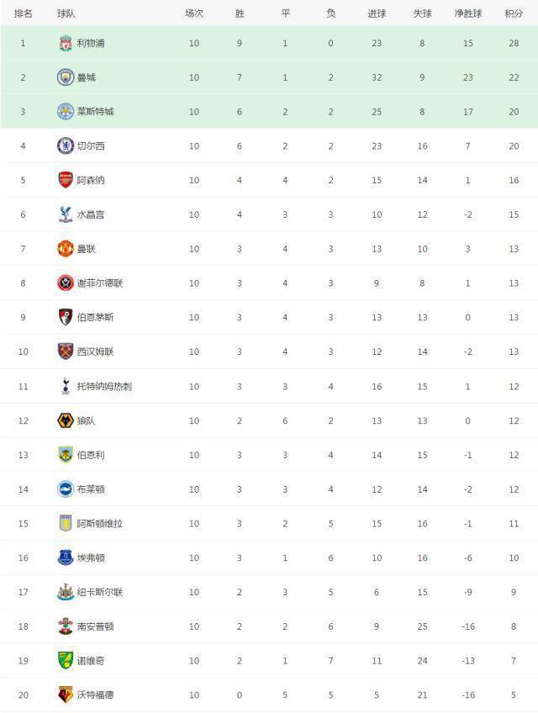Click the Norwich City canary crest
This screenshot has width=538, height=713.
(66, 660)
